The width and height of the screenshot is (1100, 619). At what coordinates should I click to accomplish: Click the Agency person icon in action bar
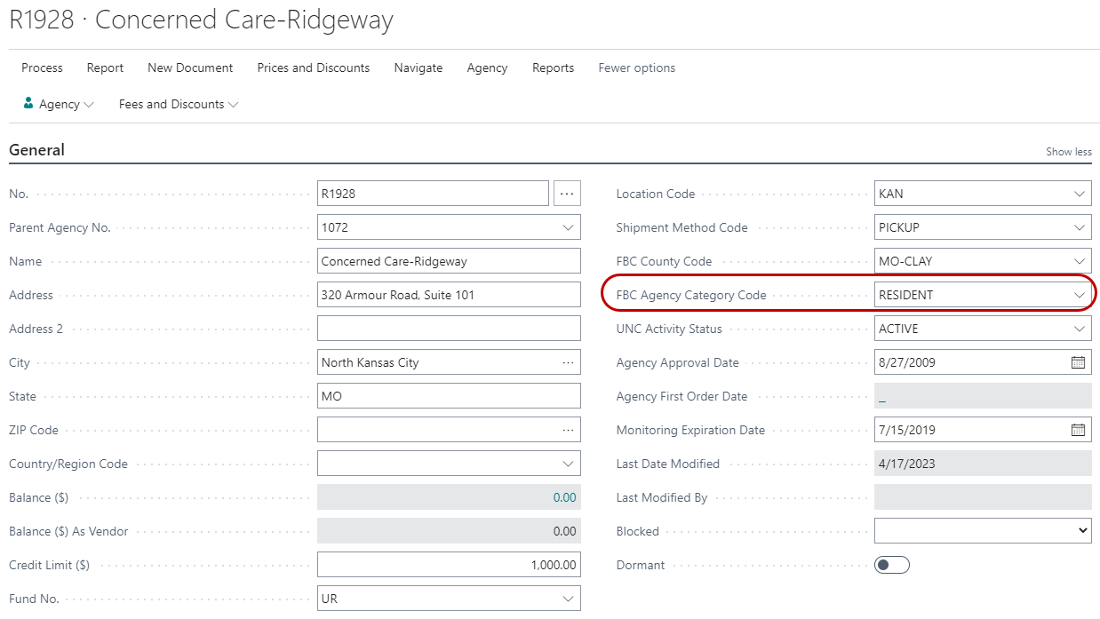point(28,104)
